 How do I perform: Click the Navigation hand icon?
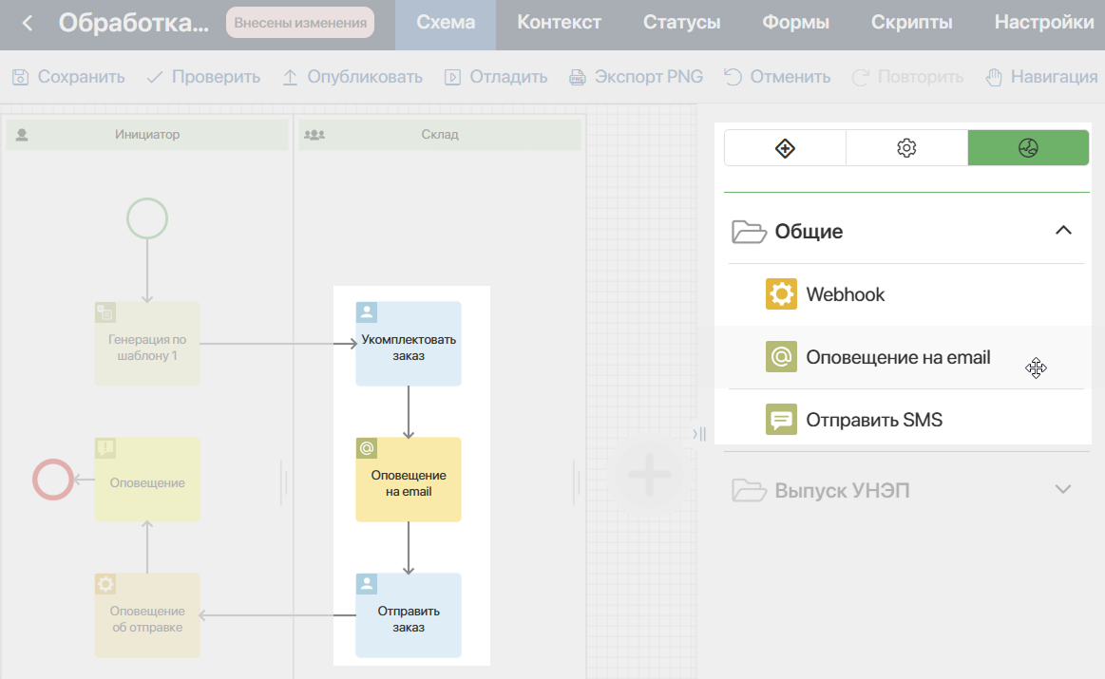(x=994, y=77)
